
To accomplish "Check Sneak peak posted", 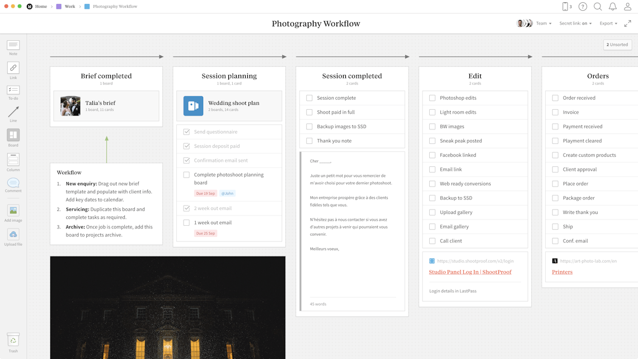I will pyautogui.click(x=432, y=141).
